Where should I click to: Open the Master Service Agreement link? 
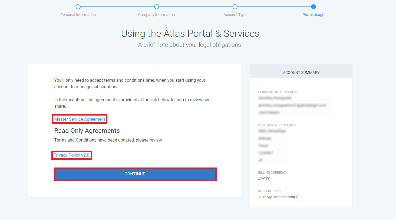tap(80, 119)
